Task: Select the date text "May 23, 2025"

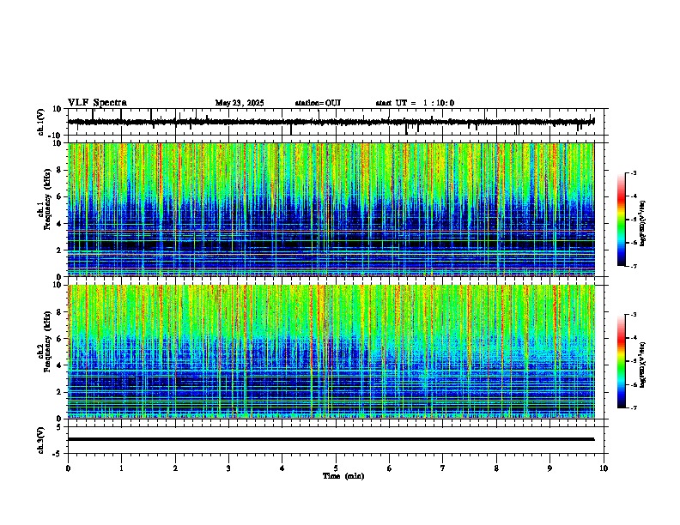Action: click(240, 103)
